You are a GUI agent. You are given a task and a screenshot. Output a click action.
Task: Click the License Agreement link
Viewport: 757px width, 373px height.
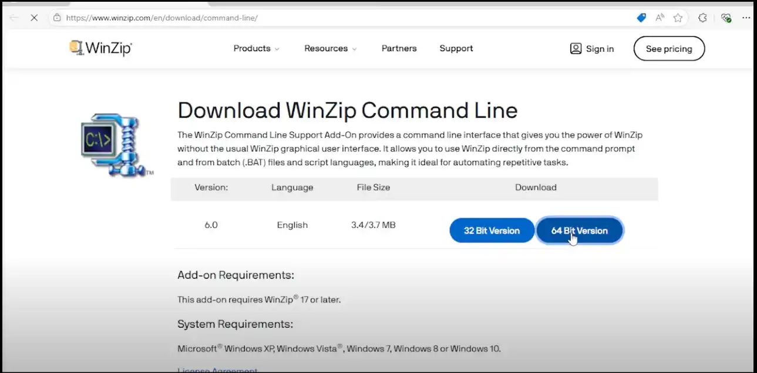(x=217, y=370)
